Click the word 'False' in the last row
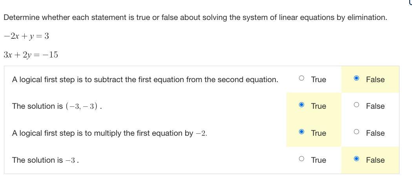This screenshot has width=412, height=194. (x=375, y=160)
